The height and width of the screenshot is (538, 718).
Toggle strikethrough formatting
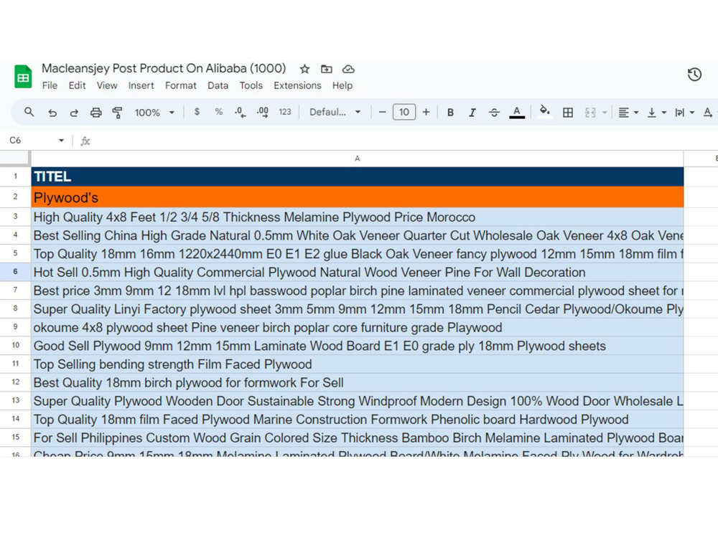click(x=494, y=113)
